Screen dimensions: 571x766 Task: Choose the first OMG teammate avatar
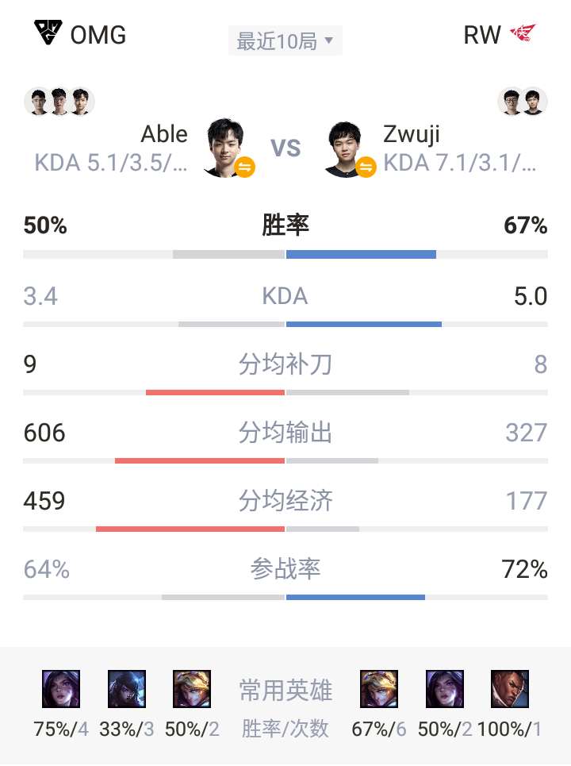pos(39,102)
